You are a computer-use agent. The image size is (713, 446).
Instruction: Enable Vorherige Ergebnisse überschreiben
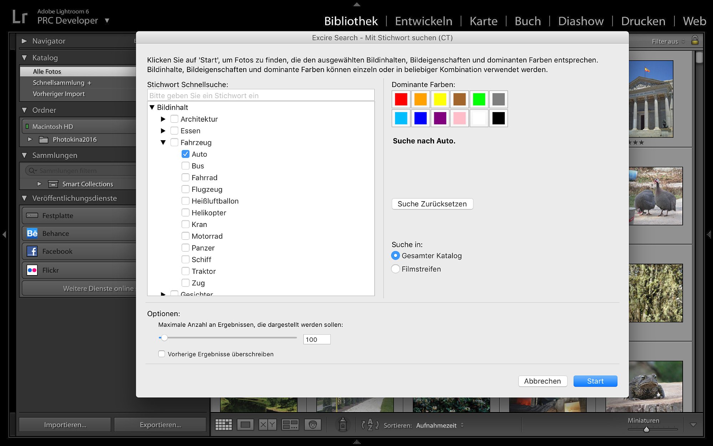(161, 354)
